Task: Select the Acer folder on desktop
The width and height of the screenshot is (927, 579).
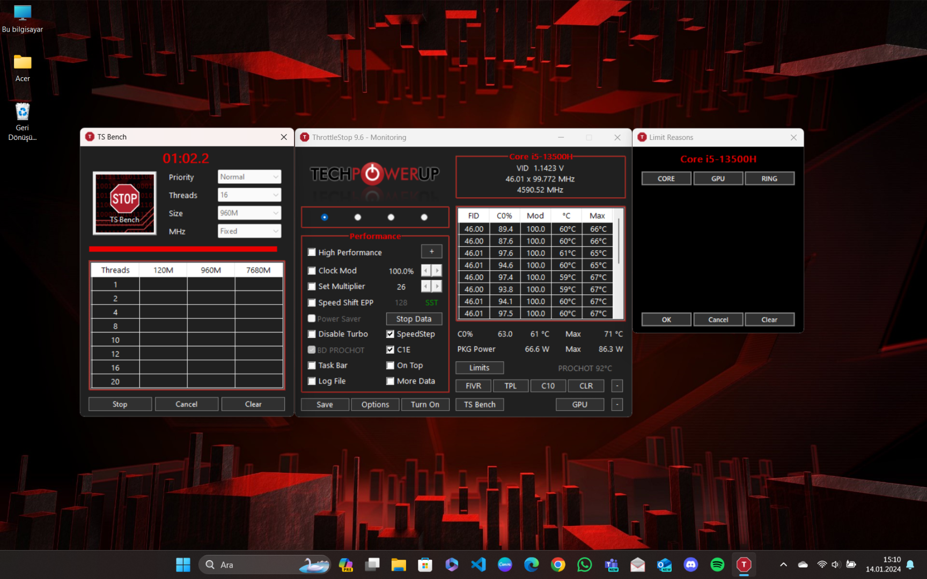Action: click(x=23, y=68)
